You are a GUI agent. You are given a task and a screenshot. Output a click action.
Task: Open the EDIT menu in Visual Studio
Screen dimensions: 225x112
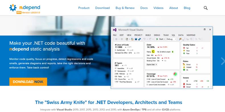(x=122, y=35)
